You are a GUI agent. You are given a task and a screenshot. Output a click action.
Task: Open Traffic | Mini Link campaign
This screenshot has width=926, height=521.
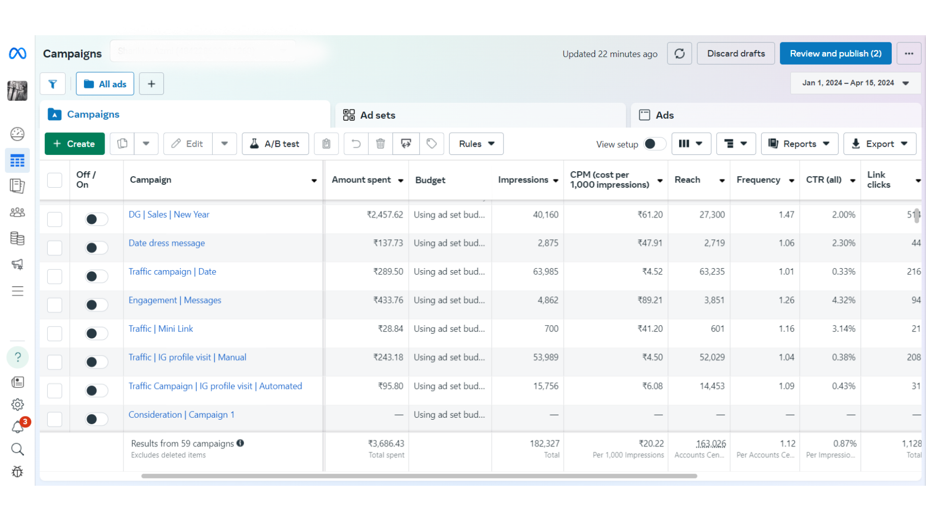pyautogui.click(x=161, y=329)
